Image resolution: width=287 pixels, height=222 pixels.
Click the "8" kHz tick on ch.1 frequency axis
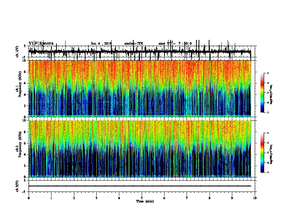point(25,72)
